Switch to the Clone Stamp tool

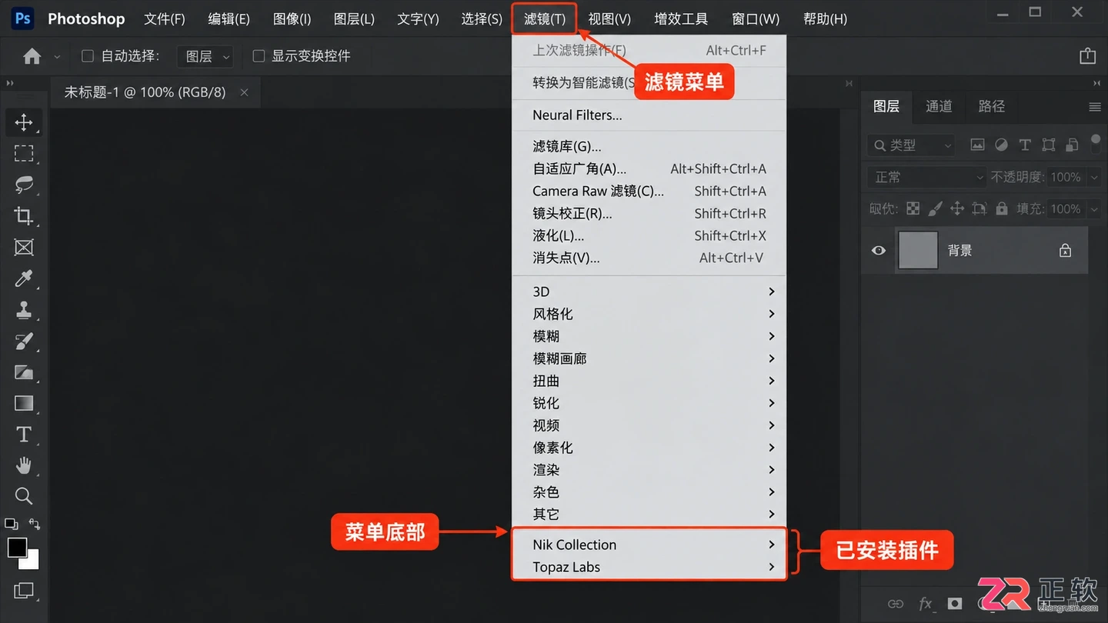(24, 310)
